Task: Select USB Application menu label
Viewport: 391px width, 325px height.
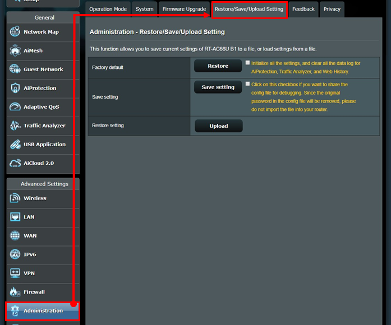Action: [x=45, y=145]
